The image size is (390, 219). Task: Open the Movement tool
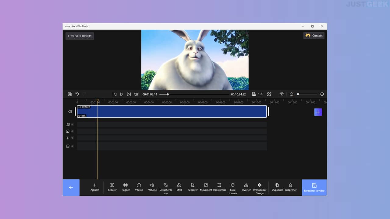[206, 187]
